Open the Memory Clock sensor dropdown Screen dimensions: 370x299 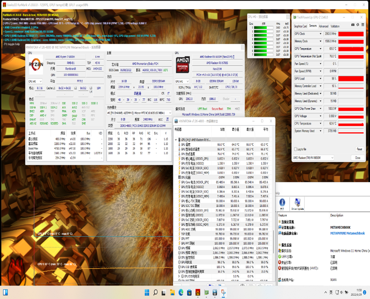[x=320, y=41]
